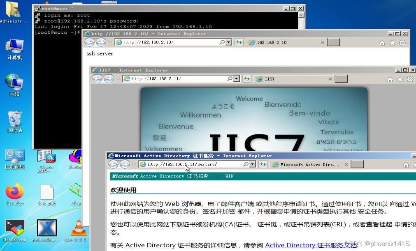Launch Firefox from the desktop

(x=14, y=194)
